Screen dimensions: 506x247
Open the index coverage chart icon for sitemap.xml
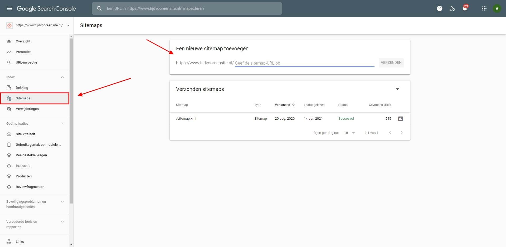click(x=401, y=119)
